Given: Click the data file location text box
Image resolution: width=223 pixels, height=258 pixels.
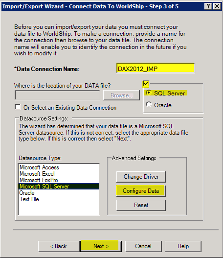Looking at the screenshot, I should (57, 95).
